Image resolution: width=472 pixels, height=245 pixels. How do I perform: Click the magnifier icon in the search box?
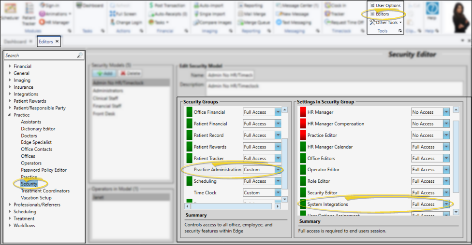click(80, 56)
